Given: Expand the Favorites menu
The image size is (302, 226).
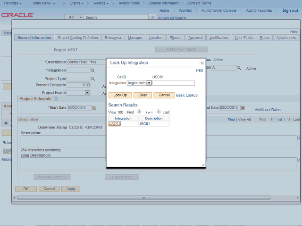Looking at the screenshot, I should point(13,3).
